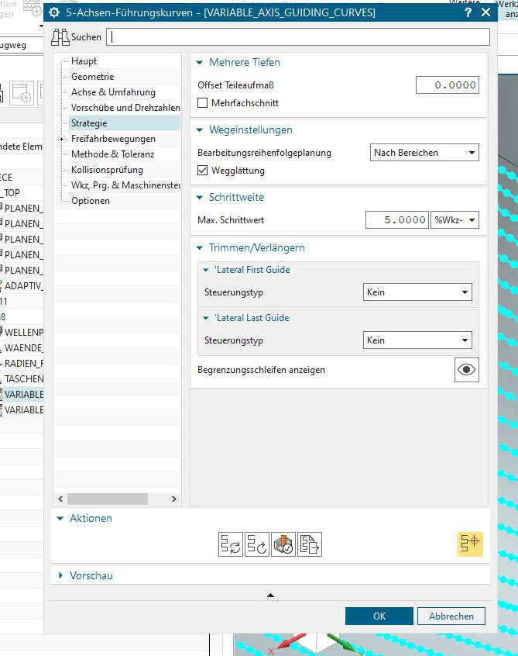Viewport: 518px width, 656px height.
Task: Open Methode & Toleranz page
Action: coord(113,154)
